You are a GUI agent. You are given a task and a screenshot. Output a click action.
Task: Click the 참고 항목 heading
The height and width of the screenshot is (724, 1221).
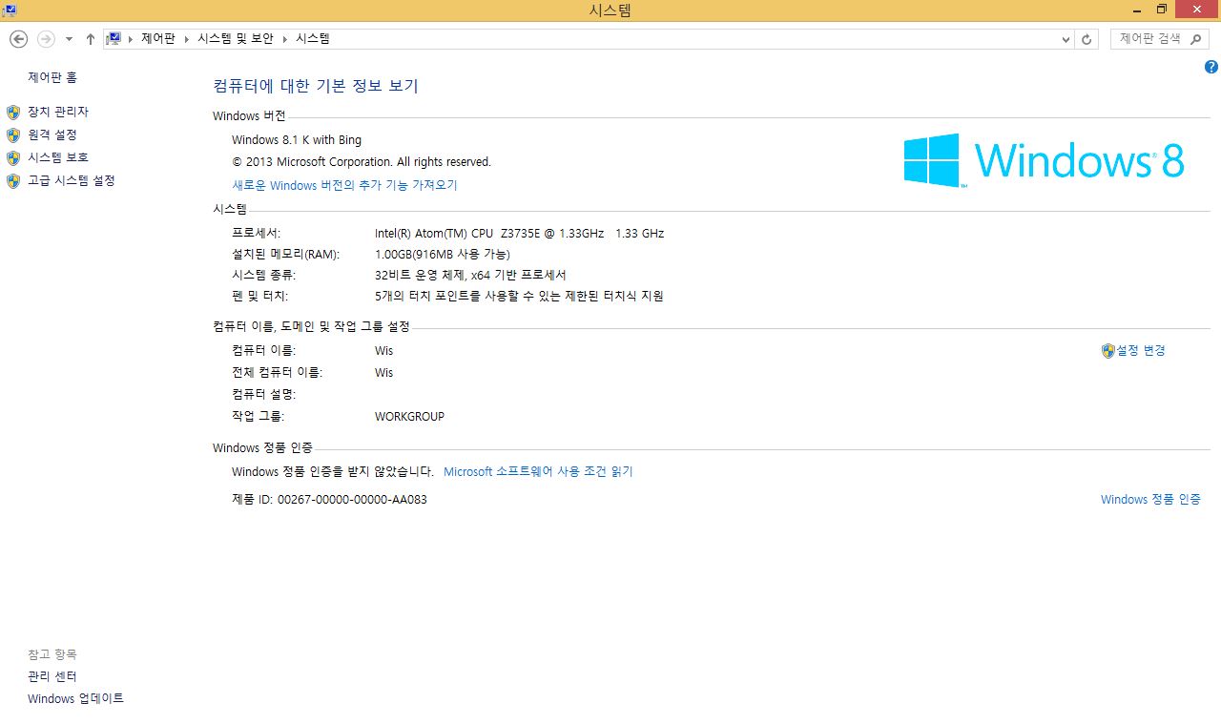pyautogui.click(x=52, y=654)
